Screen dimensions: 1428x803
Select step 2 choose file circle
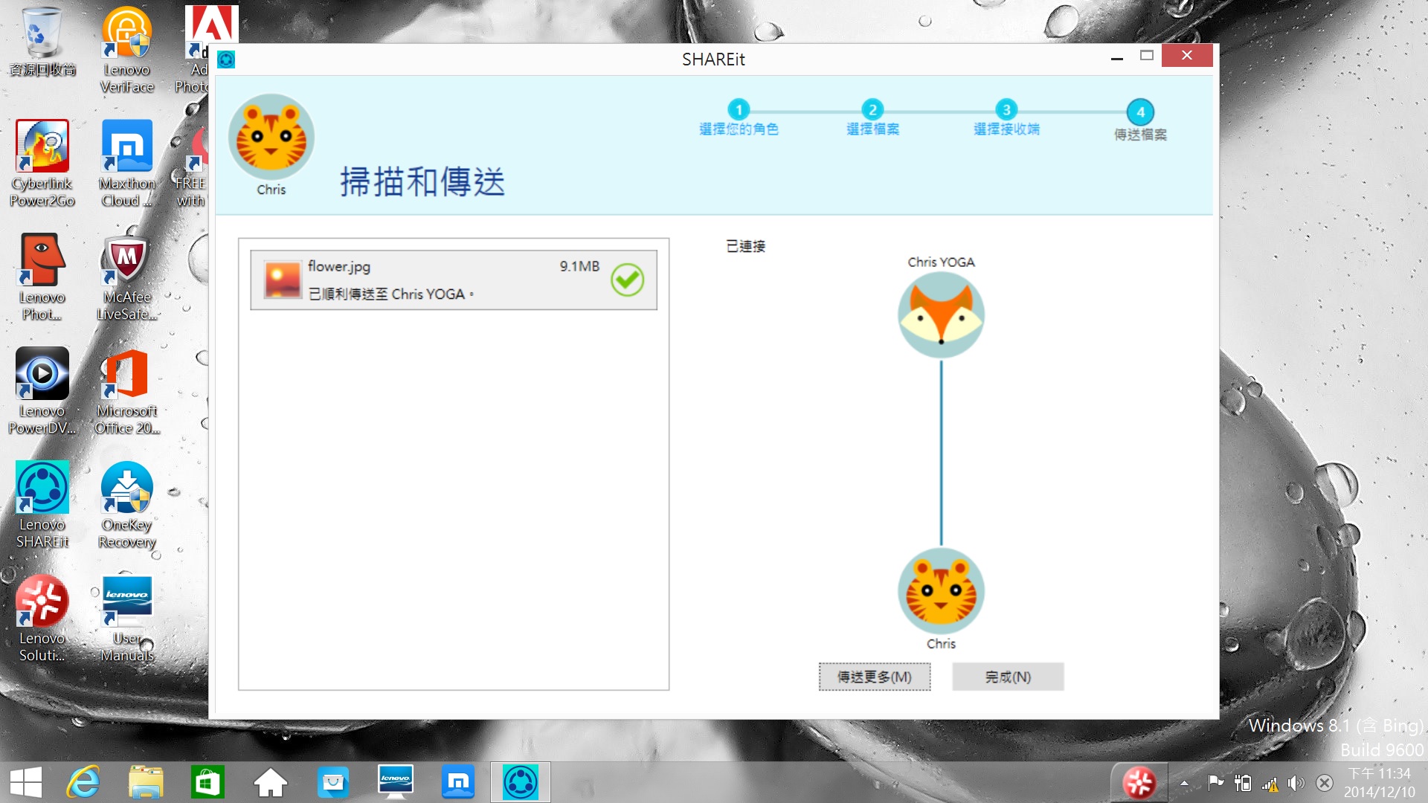pos(872,110)
